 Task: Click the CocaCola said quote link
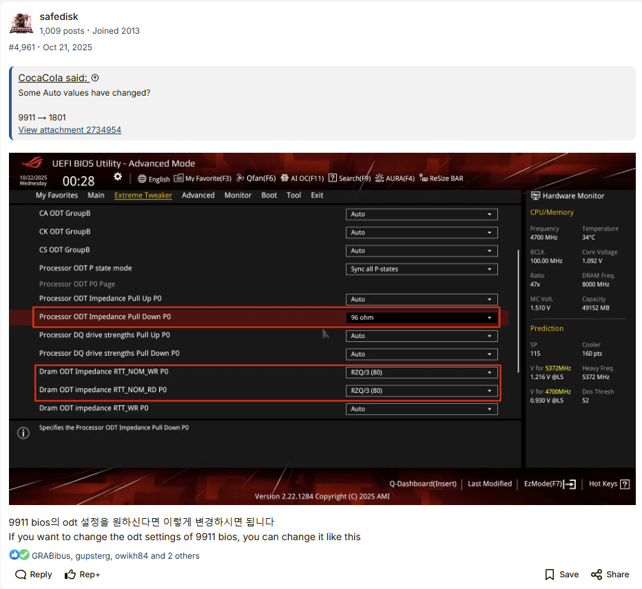pos(53,78)
